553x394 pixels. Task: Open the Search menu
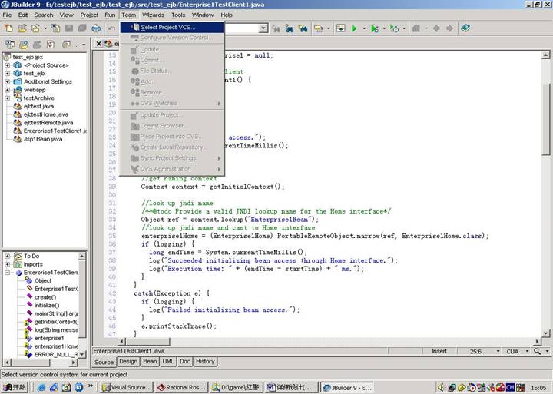pyautogui.click(x=43, y=15)
